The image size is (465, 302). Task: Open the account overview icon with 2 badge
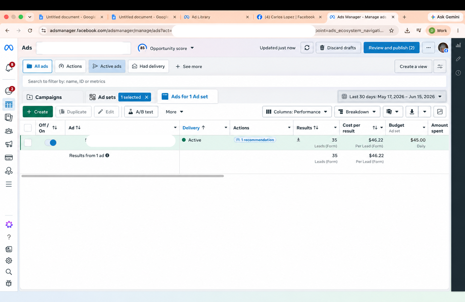(x=9, y=90)
